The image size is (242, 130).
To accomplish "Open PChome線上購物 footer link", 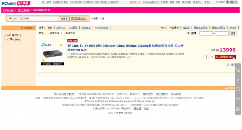I will 64,94.
